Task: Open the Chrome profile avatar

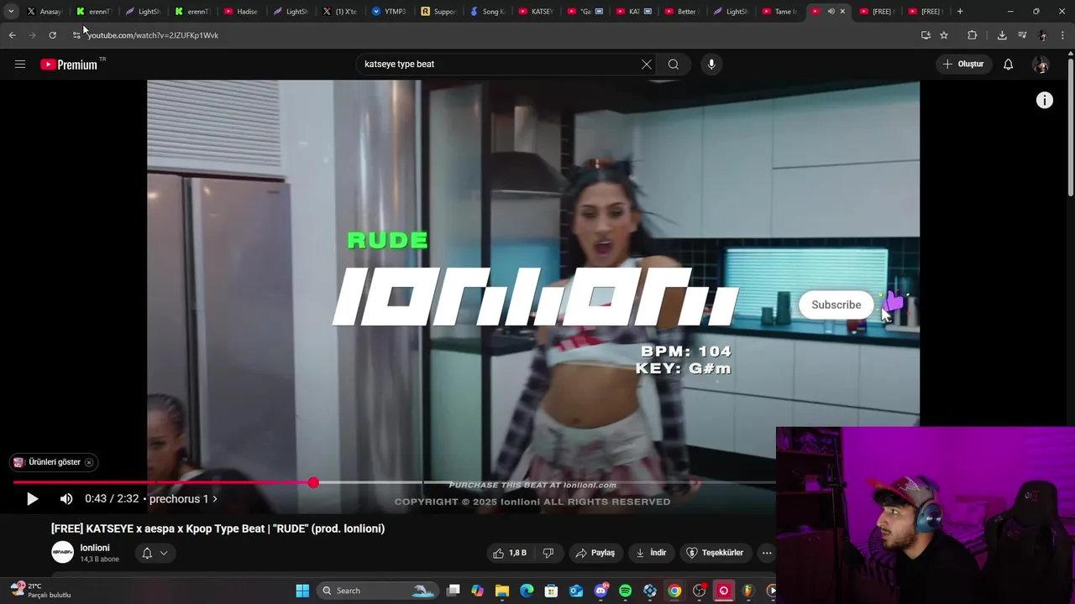Action: (x=1042, y=35)
